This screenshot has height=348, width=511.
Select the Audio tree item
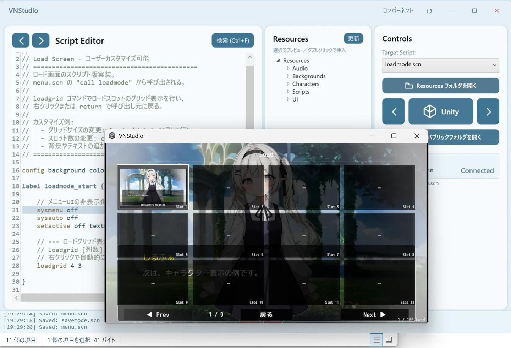(300, 68)
